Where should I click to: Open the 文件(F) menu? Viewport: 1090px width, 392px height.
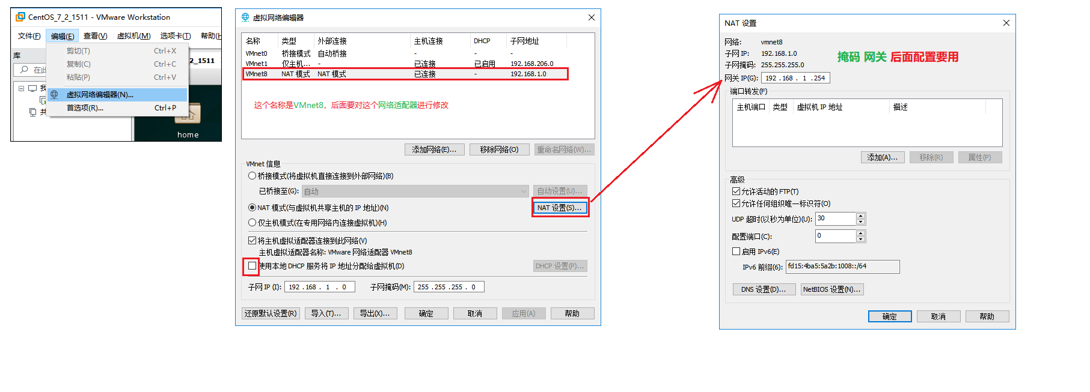point(29,36)
